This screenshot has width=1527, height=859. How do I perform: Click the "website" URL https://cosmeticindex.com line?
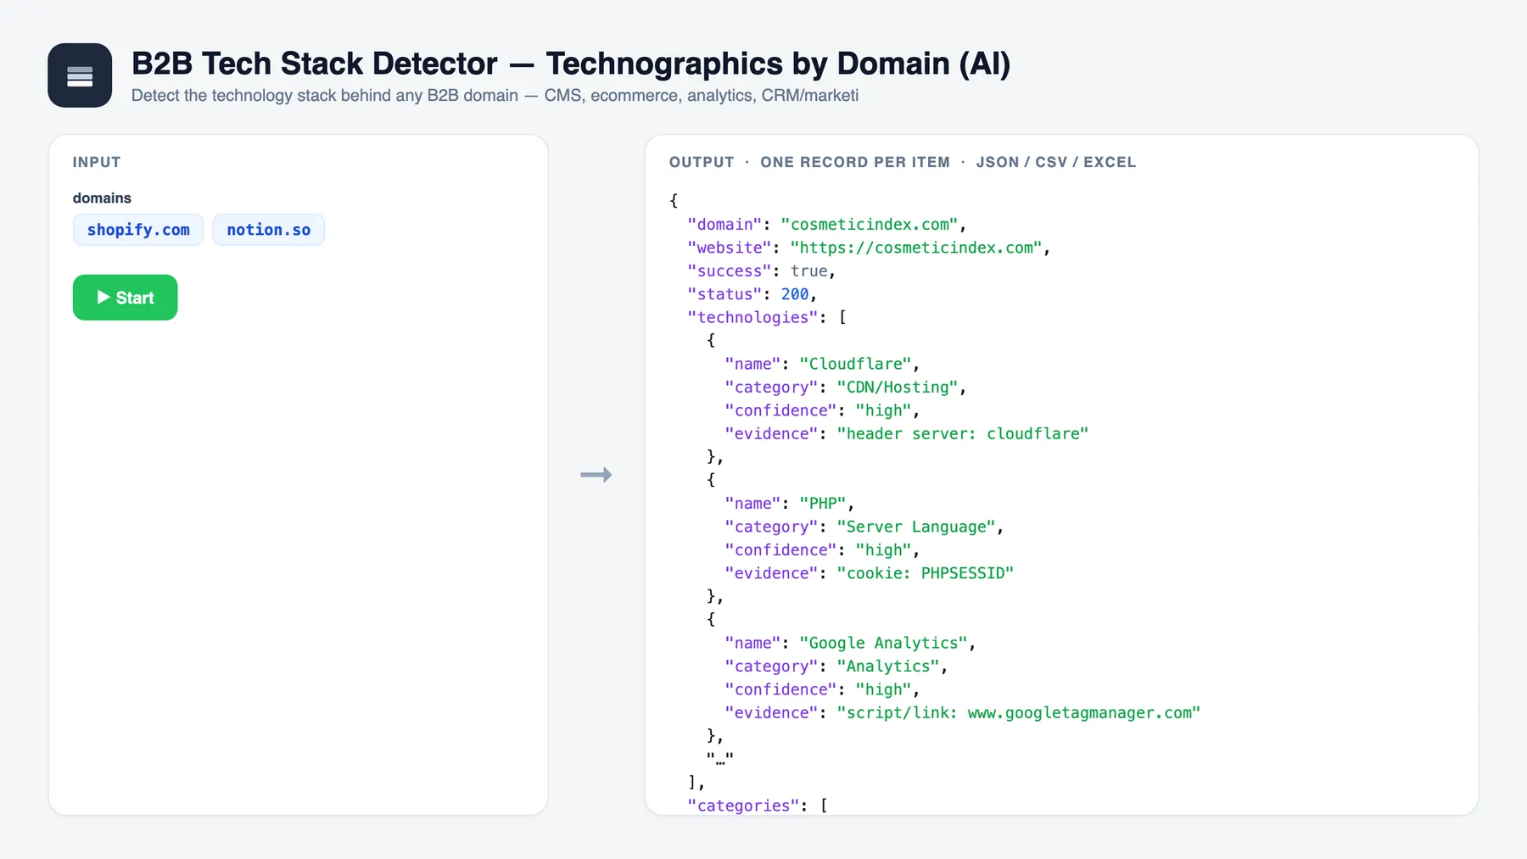tap(869, 248)
